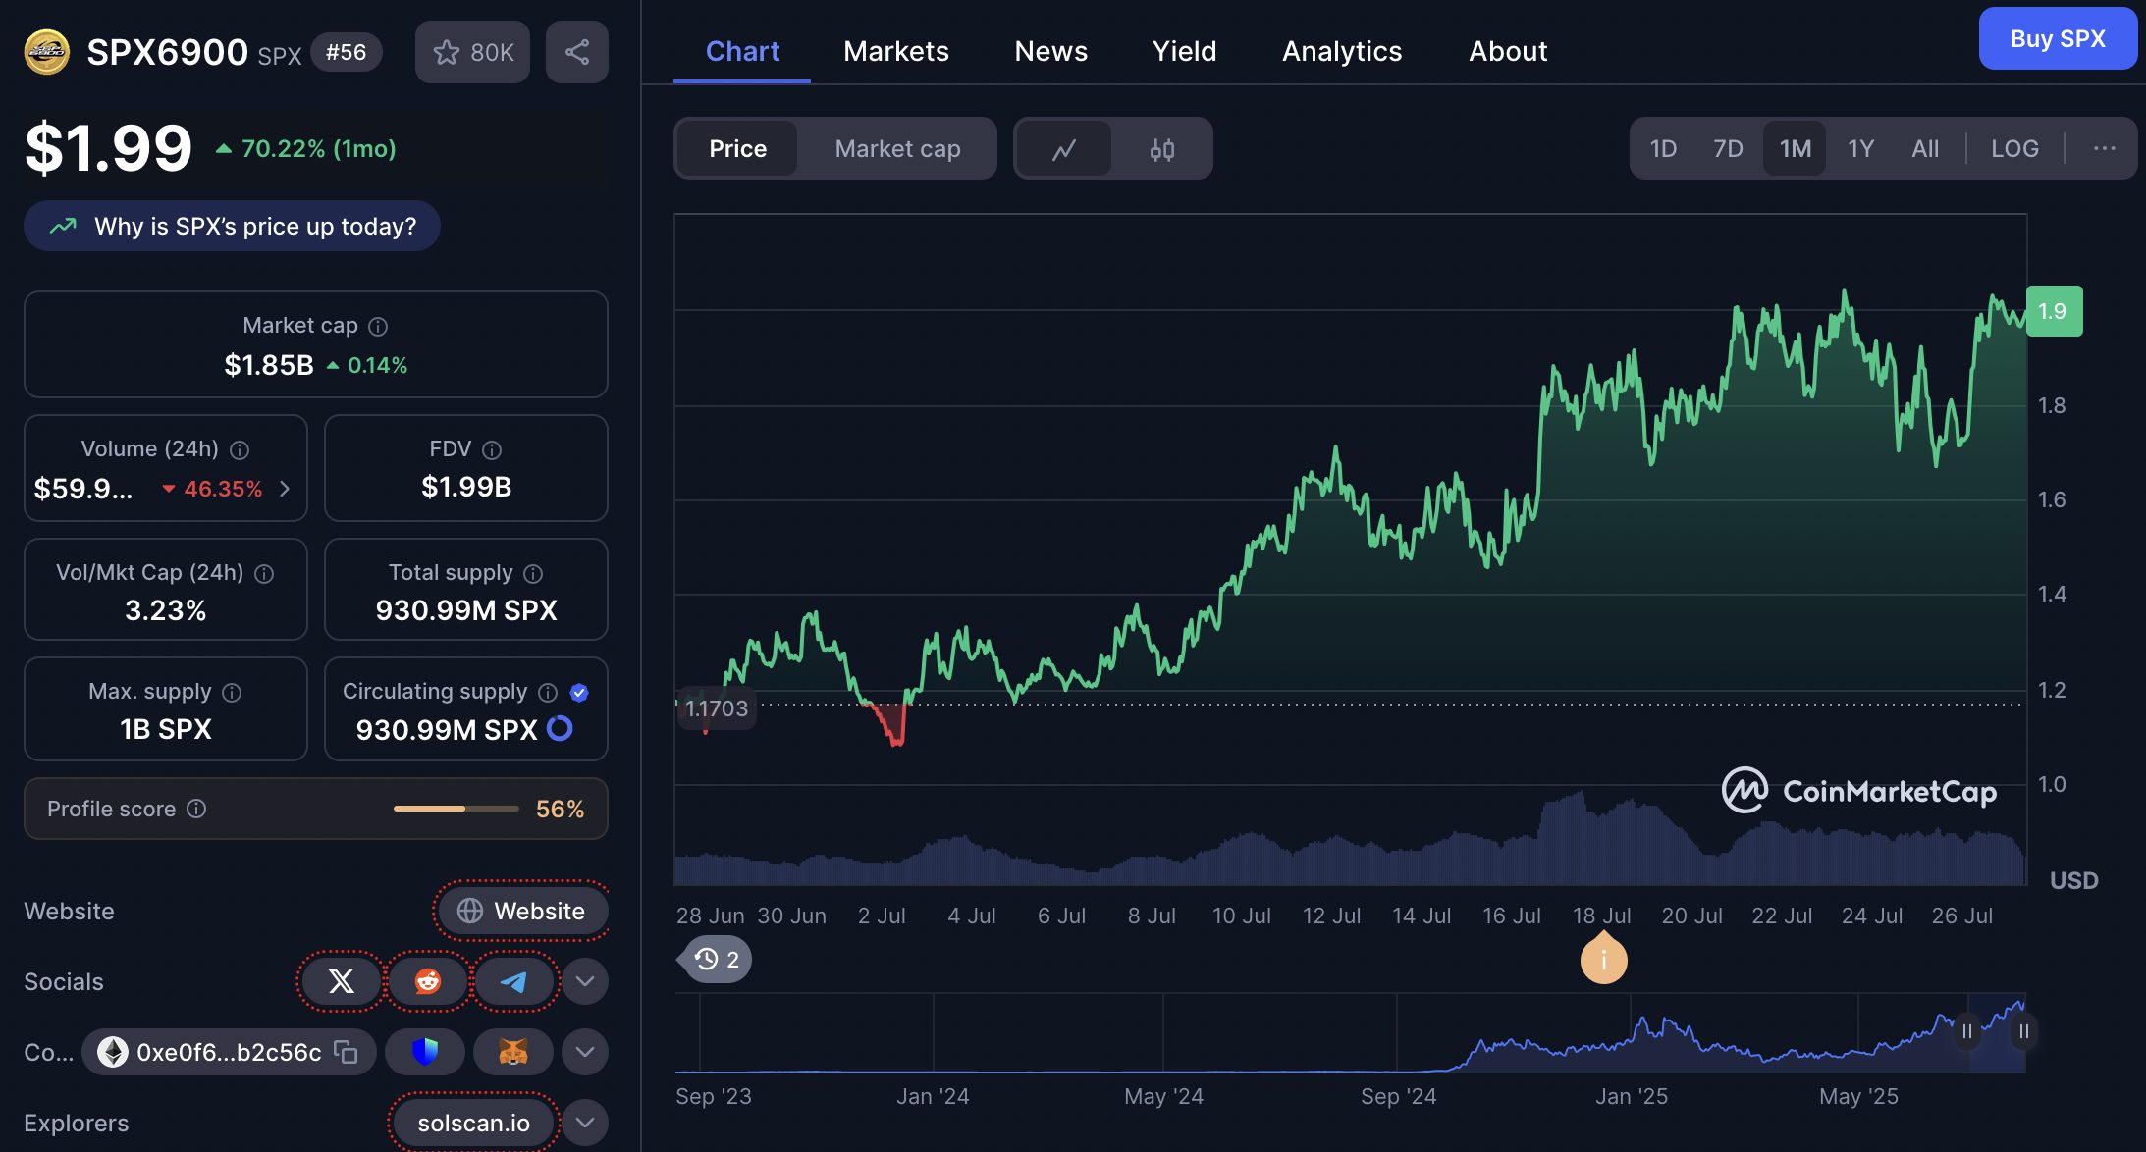Set chart range to 1Y
Screen dimensions: 2146x1152
tap(1861, 148)
